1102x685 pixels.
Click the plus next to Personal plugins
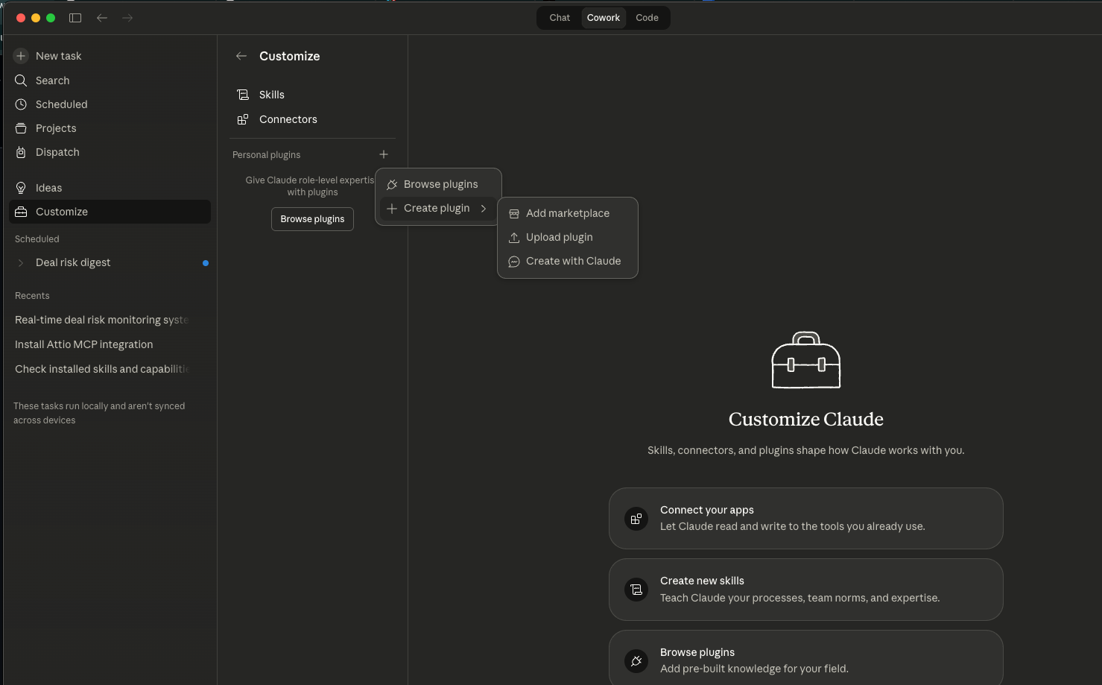384,154
